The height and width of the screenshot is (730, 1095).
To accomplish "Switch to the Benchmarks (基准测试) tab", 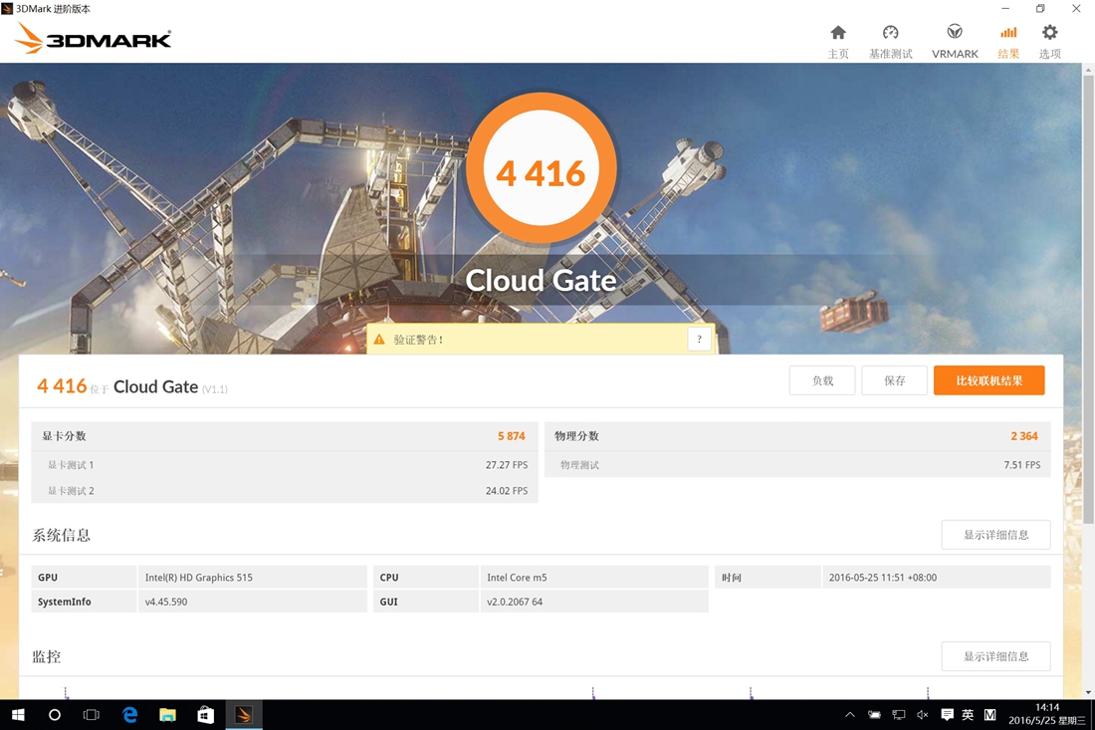I will point(890,41).
